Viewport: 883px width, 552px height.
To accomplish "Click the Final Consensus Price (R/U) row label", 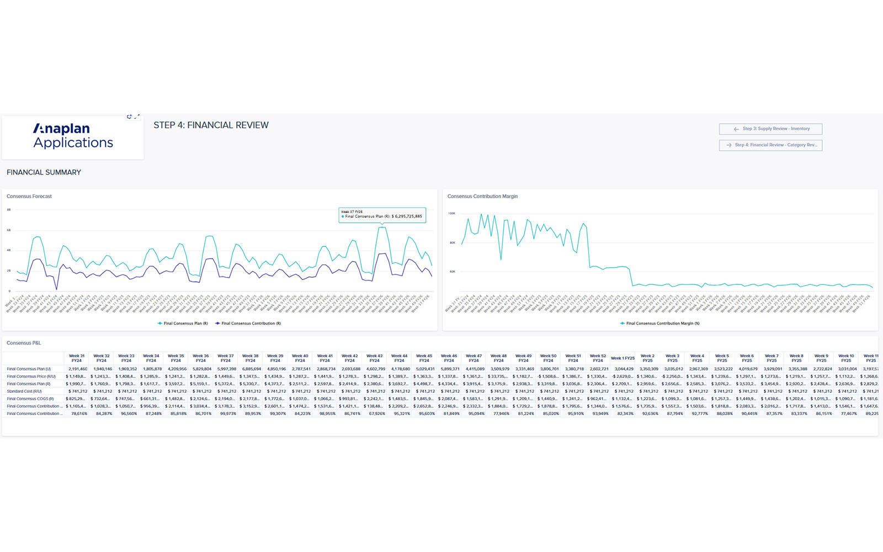I will point(31,376).
